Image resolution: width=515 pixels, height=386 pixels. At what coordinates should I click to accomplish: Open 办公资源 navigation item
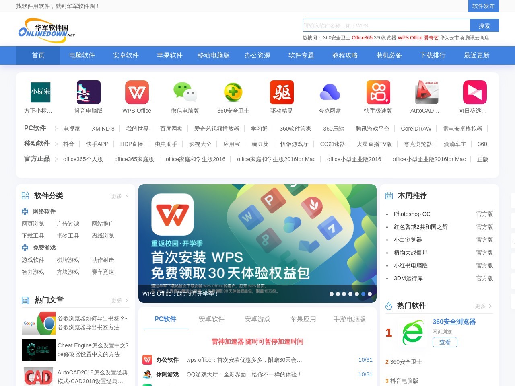(x=257, y=55)
